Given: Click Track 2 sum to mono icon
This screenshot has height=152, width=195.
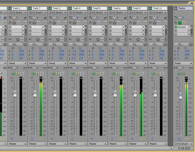Looking at the screenshot, I should pos(25,67).
